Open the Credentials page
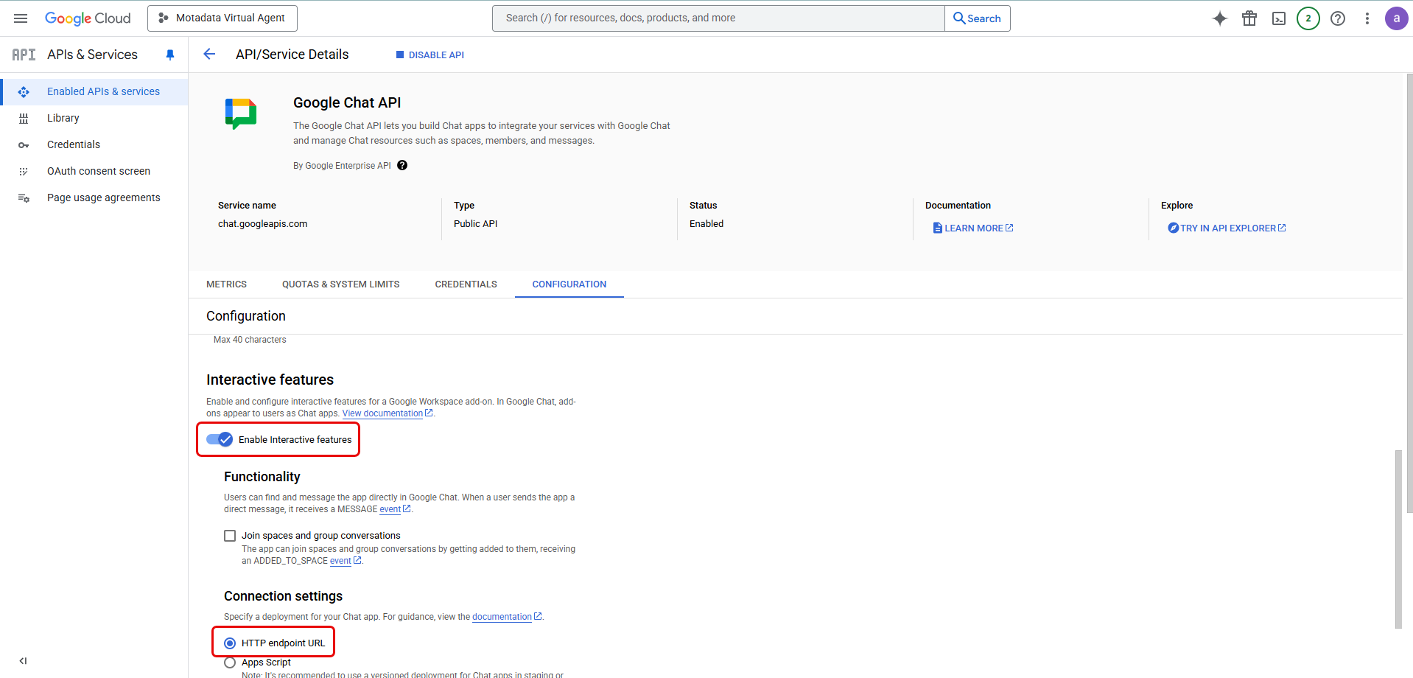The width and height of the screenshot is (1413, 678). pos(73,144)
